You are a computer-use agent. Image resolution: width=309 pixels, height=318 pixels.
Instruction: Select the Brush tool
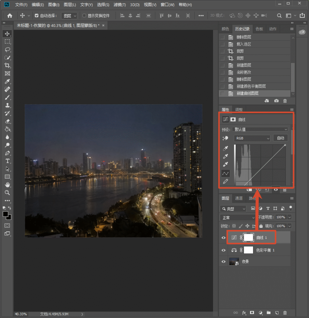[7, 97]
